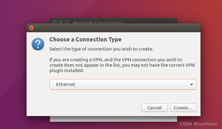Click the VPN plugin explanation paragraph
This screenshot has width=222, height=129.
point(115,65)
